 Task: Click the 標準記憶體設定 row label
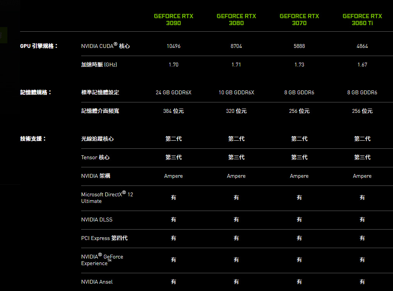[x=100, y=92]
